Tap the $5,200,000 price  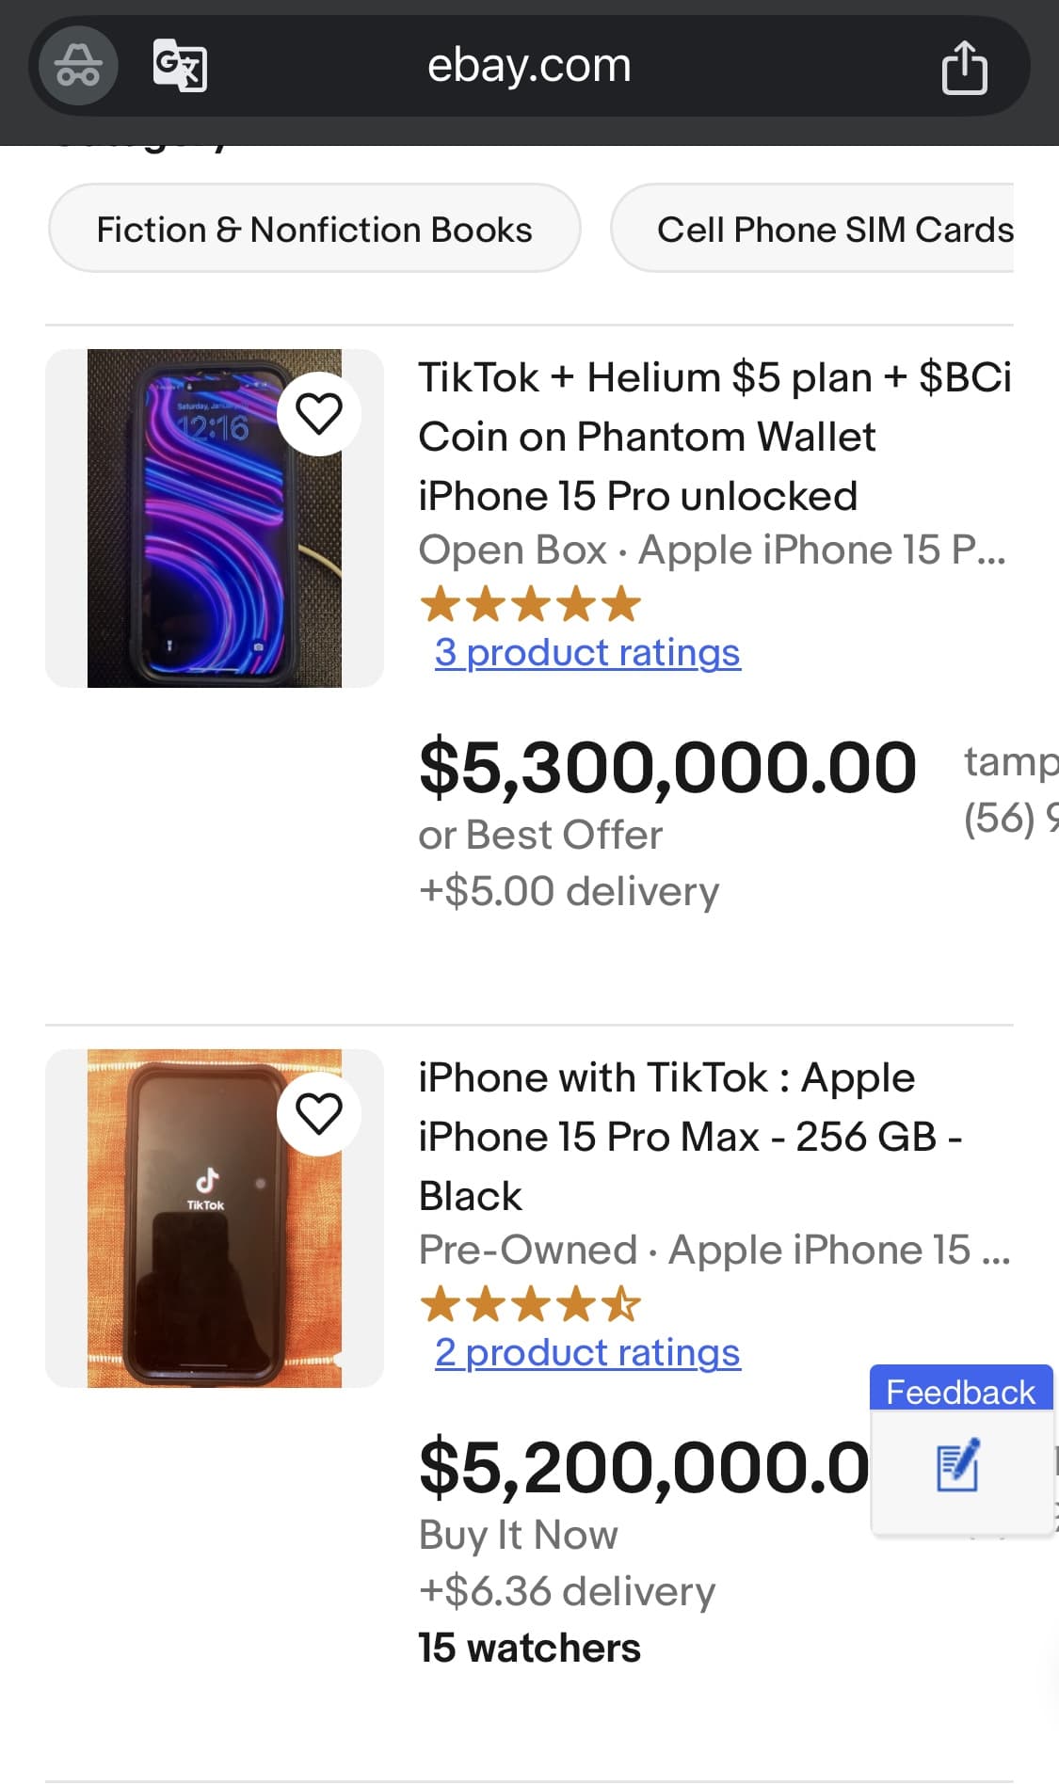[x=644, y=1468]
